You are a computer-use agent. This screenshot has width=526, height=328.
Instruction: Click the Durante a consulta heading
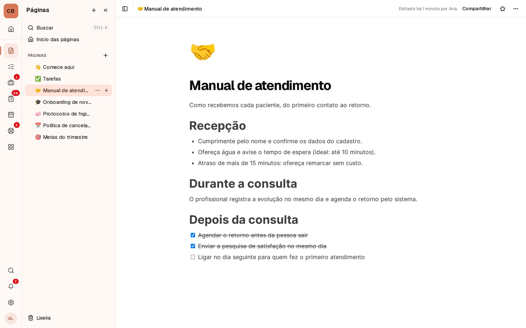point(243,183)
